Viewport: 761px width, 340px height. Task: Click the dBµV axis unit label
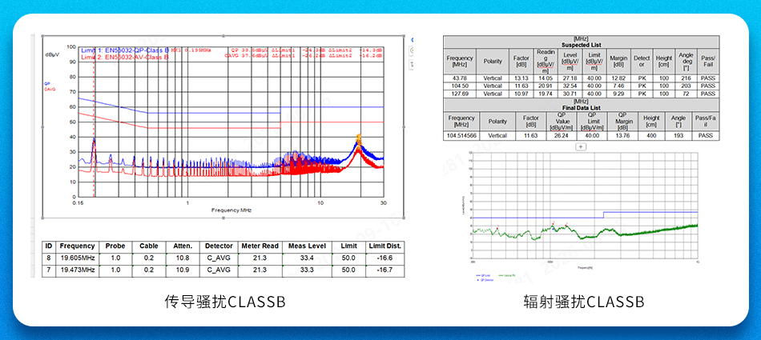[x=52, y=54]
